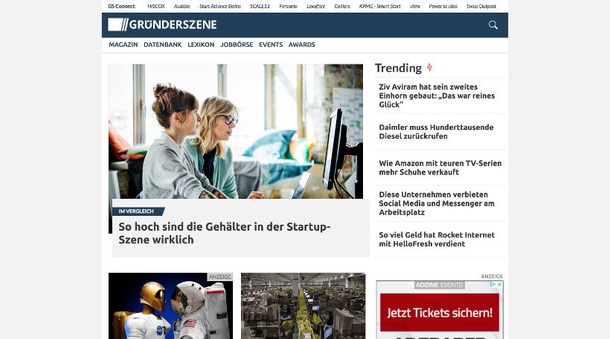610x339 pixels.
Task: Open the search magnifier icon
Action: point(493,25)
